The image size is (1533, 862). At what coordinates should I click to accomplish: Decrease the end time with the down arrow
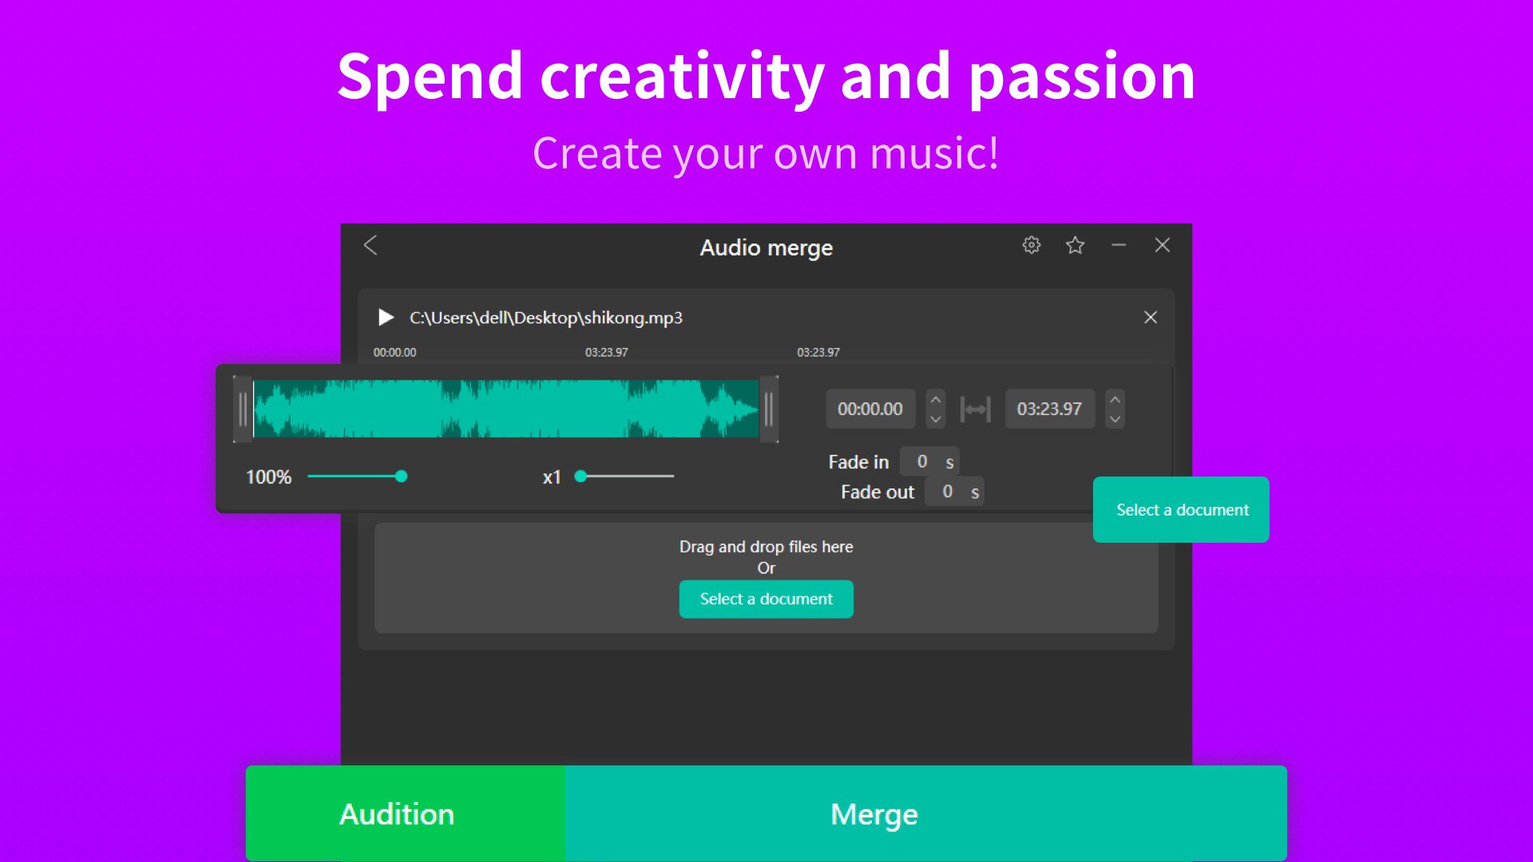1115,419
